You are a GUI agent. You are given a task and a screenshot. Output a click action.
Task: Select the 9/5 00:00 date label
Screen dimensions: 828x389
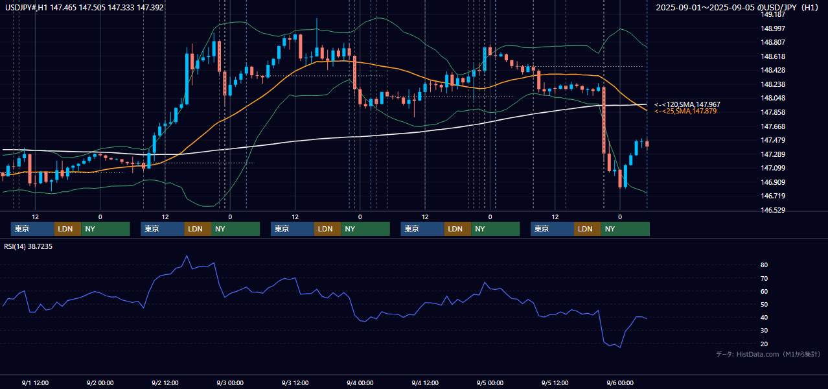(490, 383)
